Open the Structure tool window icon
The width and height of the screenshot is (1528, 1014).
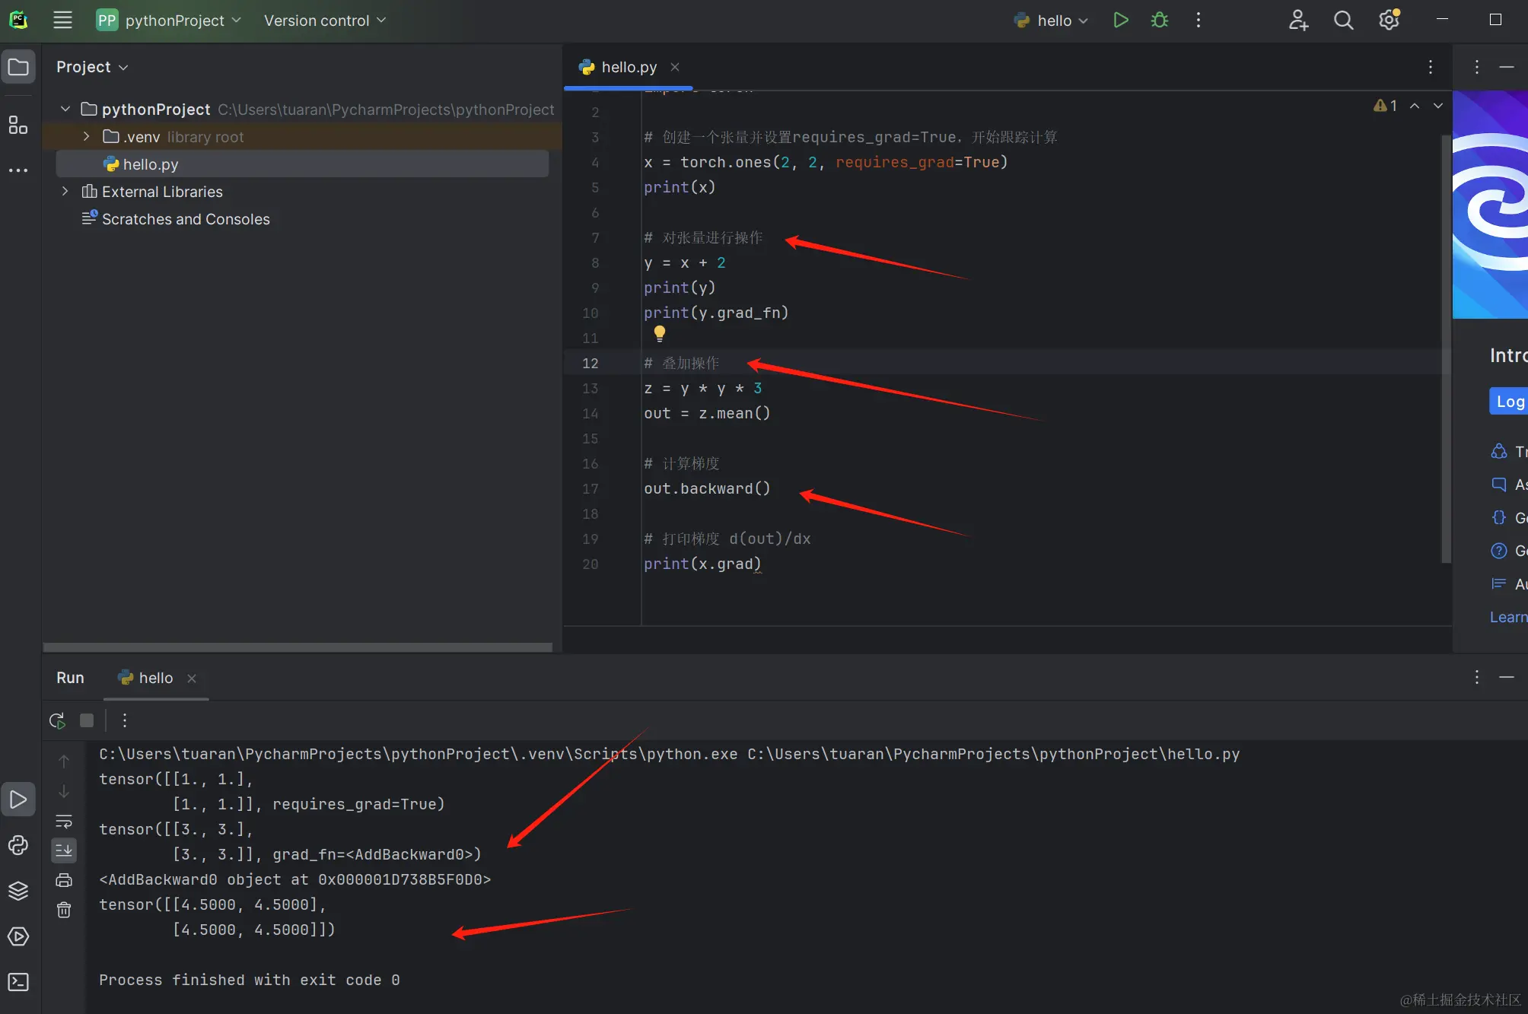[18, 125]
